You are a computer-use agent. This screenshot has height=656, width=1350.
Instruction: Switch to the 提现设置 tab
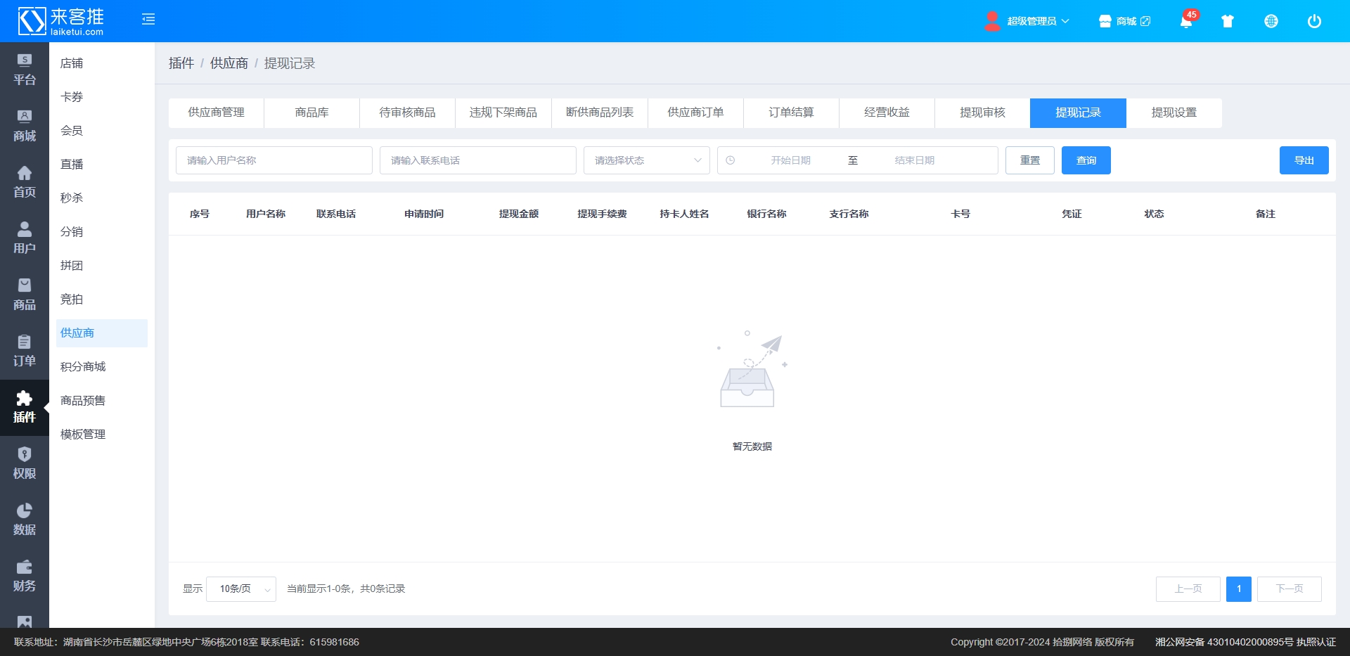tap(1174, 113)
